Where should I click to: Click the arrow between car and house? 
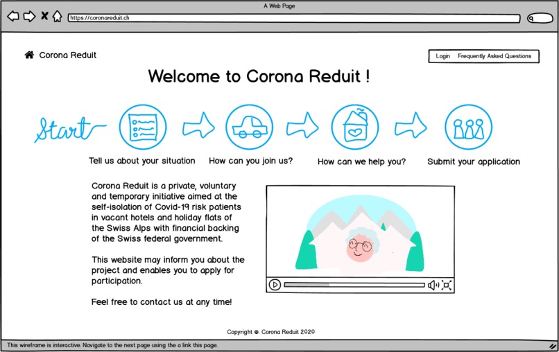(x=302, y=125)
